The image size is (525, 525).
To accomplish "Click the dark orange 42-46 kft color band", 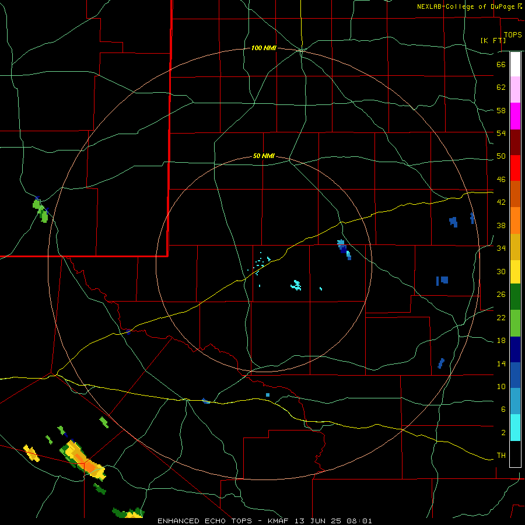I will [x=515, y=194].
